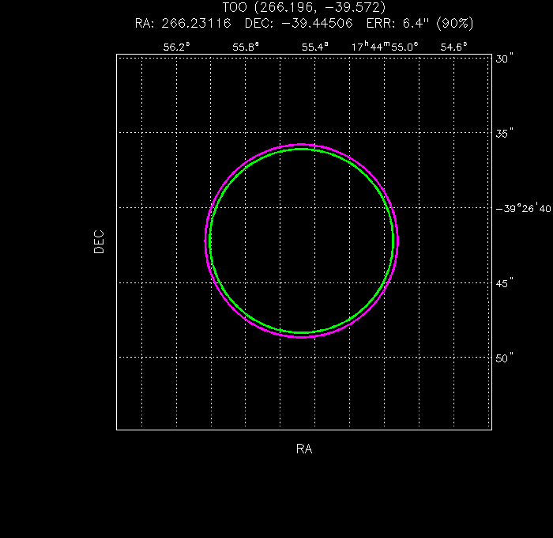Click the 'RA' axis label below plot
This screenshot has height=538, width=553.
coord(304,449)
